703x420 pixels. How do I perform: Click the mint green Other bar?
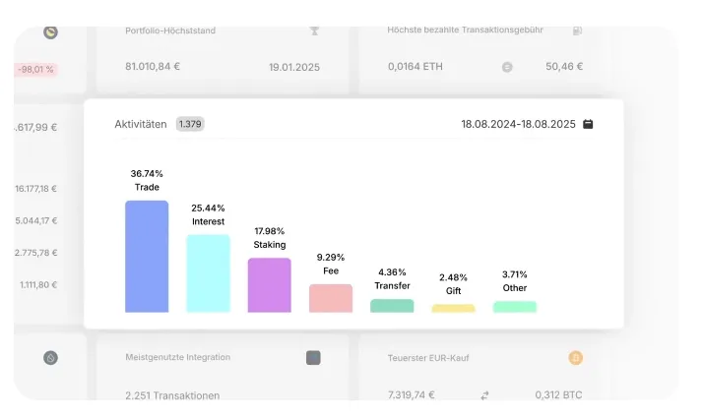tap(515, 307)
